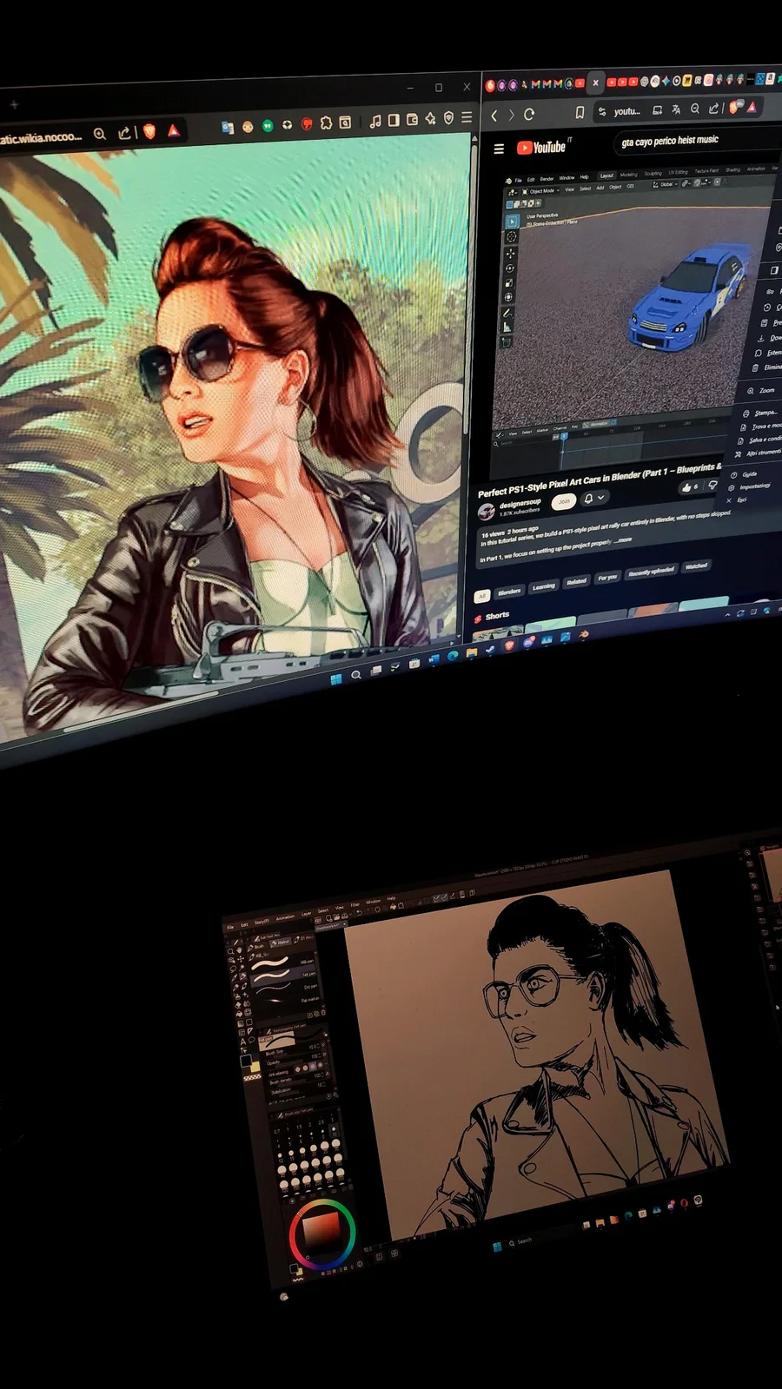782x1389 pixels.
Task: Close the active YouTube browser tab
Action: [596, 83]
